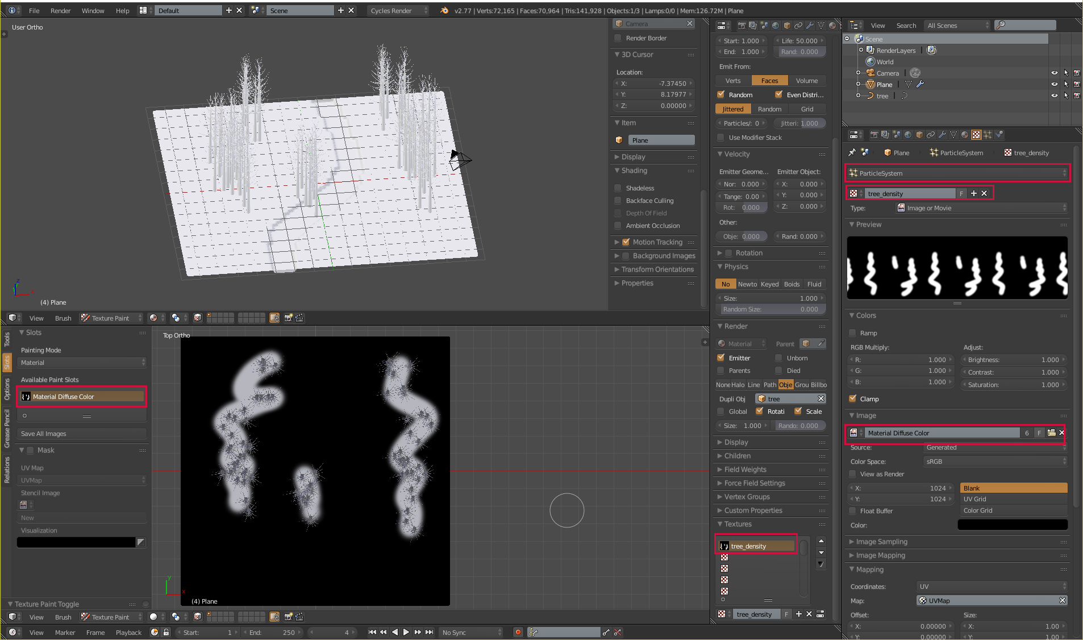Click the pin icon beside Plane breadcrumb
1083x640 pixels.
pos(852,152)
